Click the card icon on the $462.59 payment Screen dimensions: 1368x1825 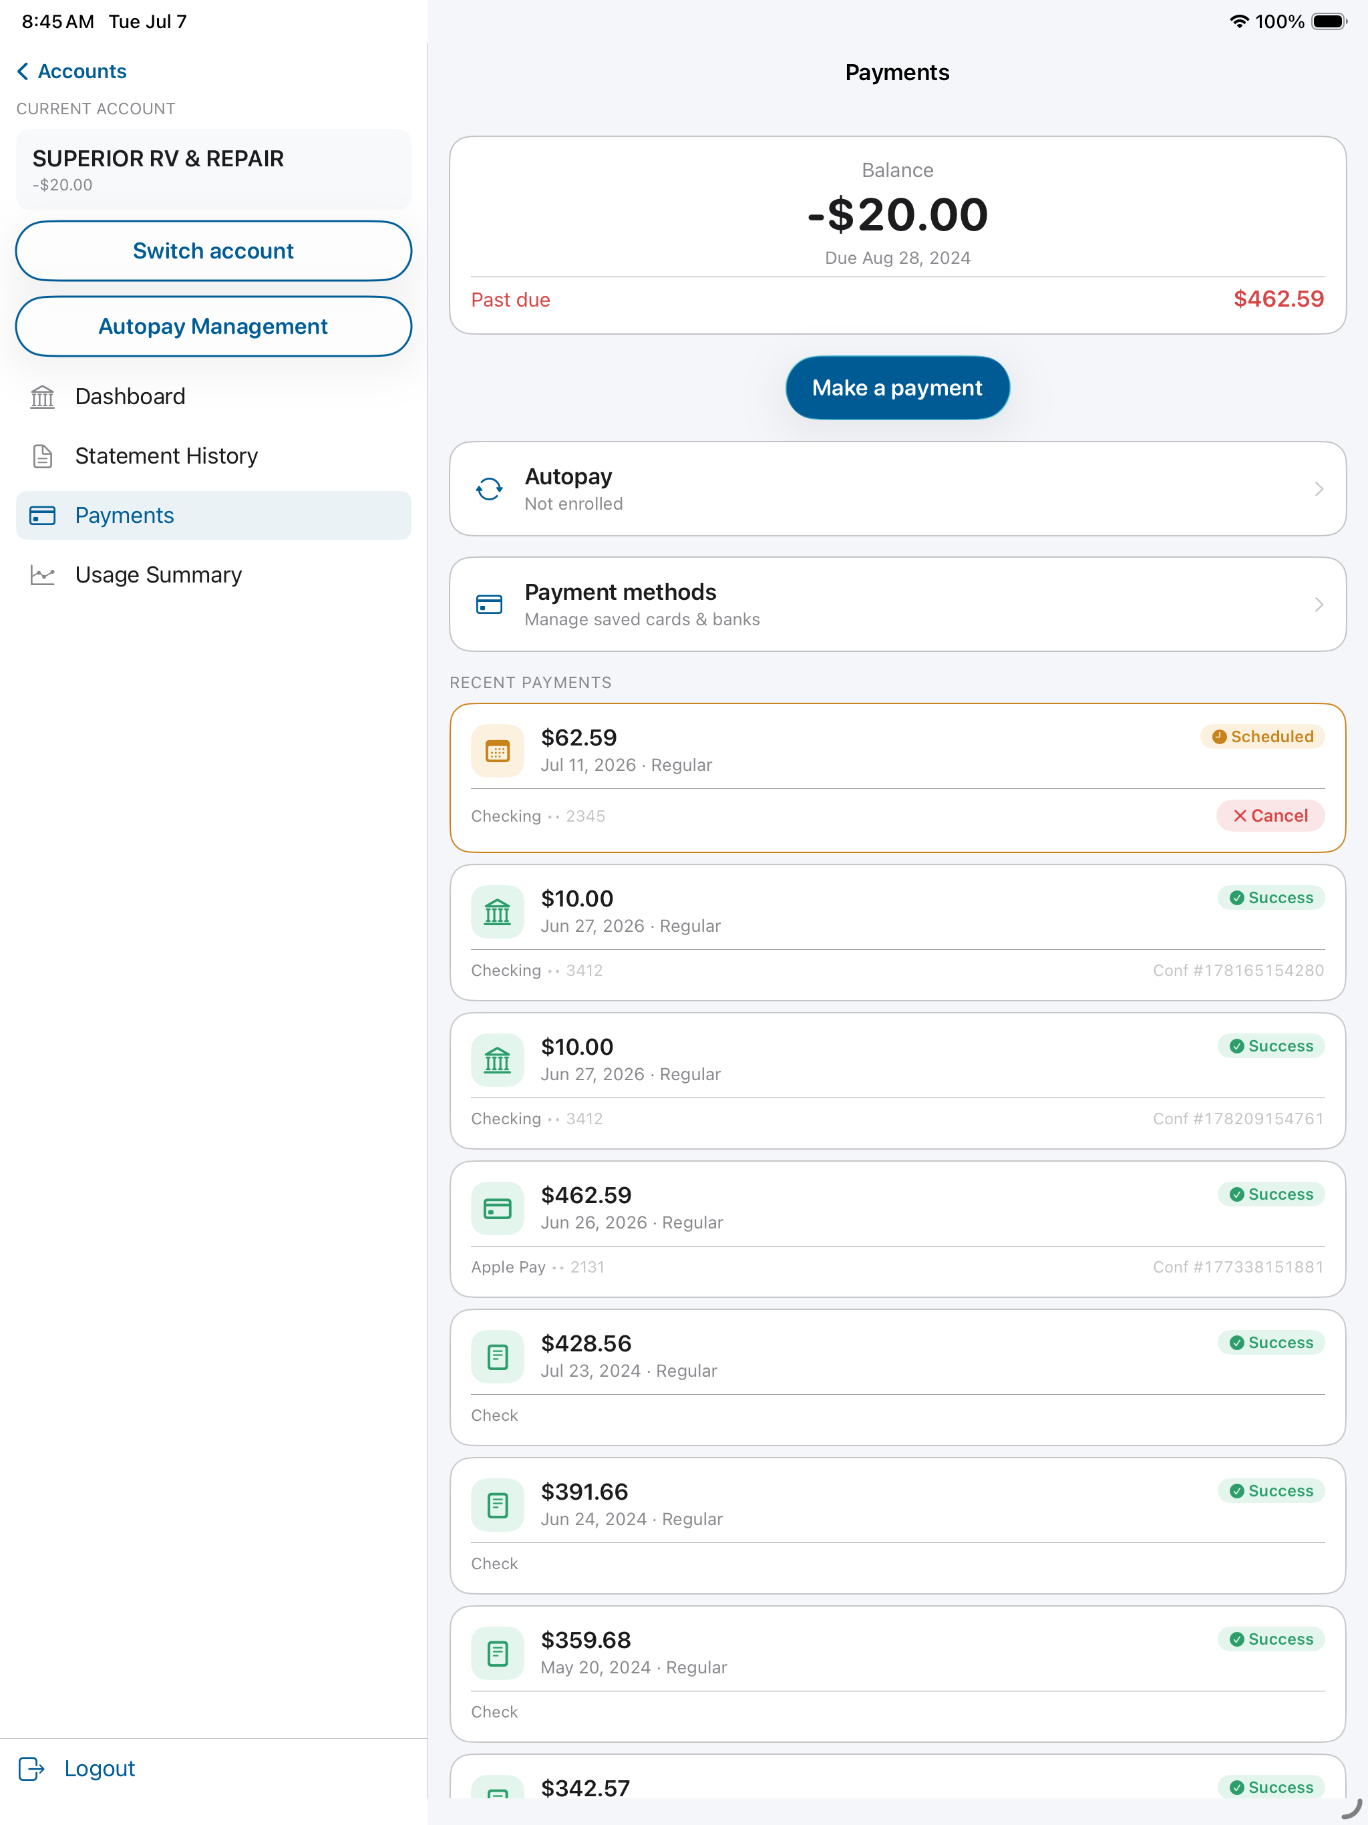[x=498, y=1208]
